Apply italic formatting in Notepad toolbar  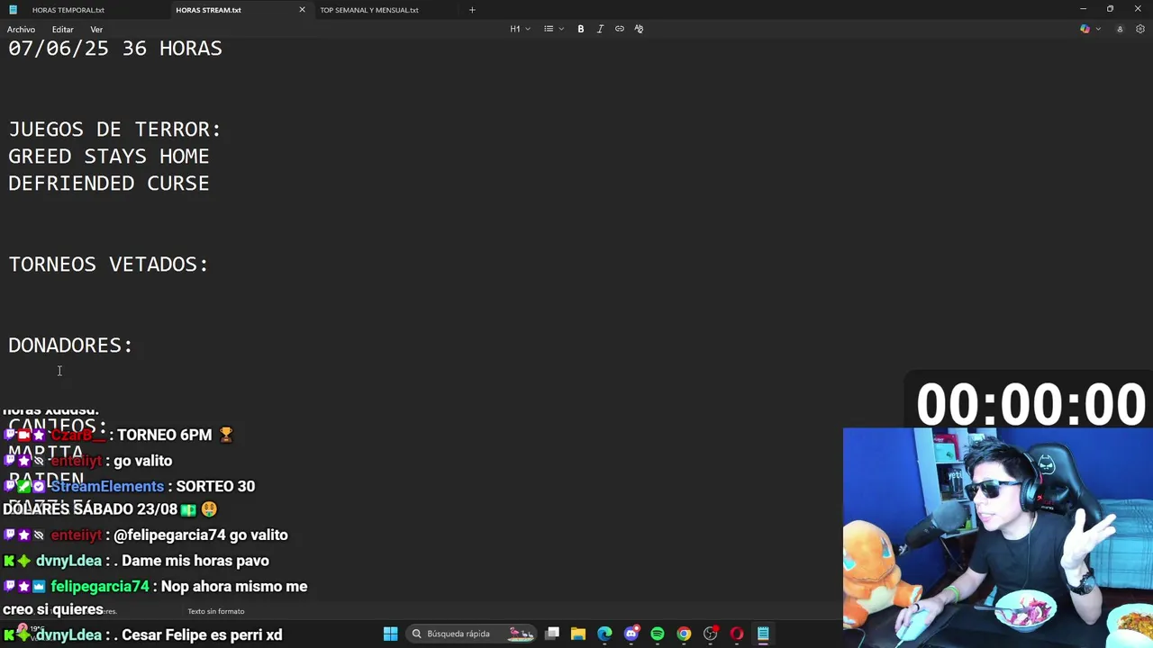click(x=600, y=29)
